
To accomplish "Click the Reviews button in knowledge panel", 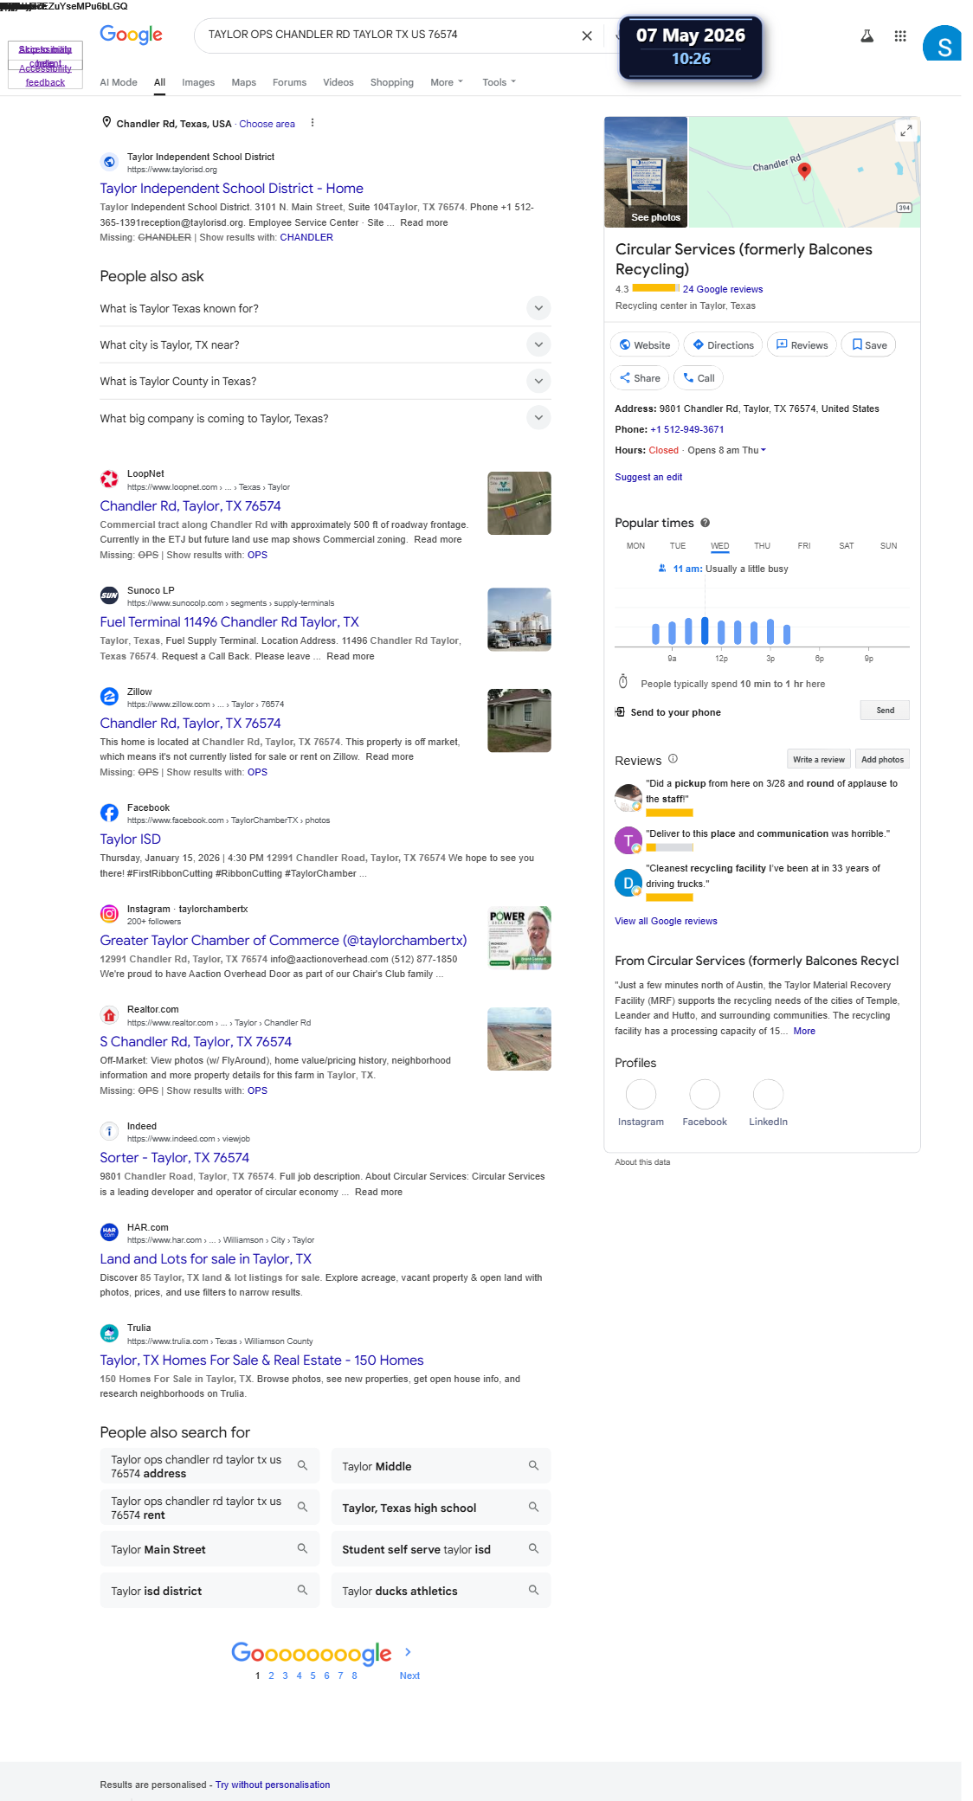I will point(802,344).
